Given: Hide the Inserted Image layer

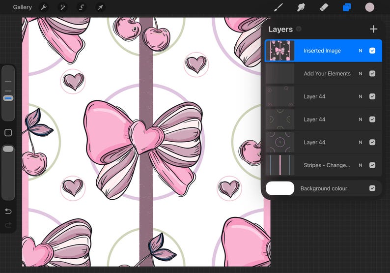Looking at the screenshot, I should [372, 51].
